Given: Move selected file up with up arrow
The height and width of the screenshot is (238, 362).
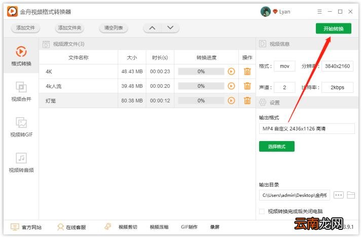Looking at the screenshot, I should [152, 28].
